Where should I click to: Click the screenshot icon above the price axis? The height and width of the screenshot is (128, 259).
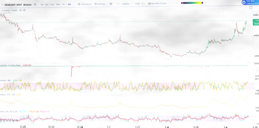[x=251, y=7]
